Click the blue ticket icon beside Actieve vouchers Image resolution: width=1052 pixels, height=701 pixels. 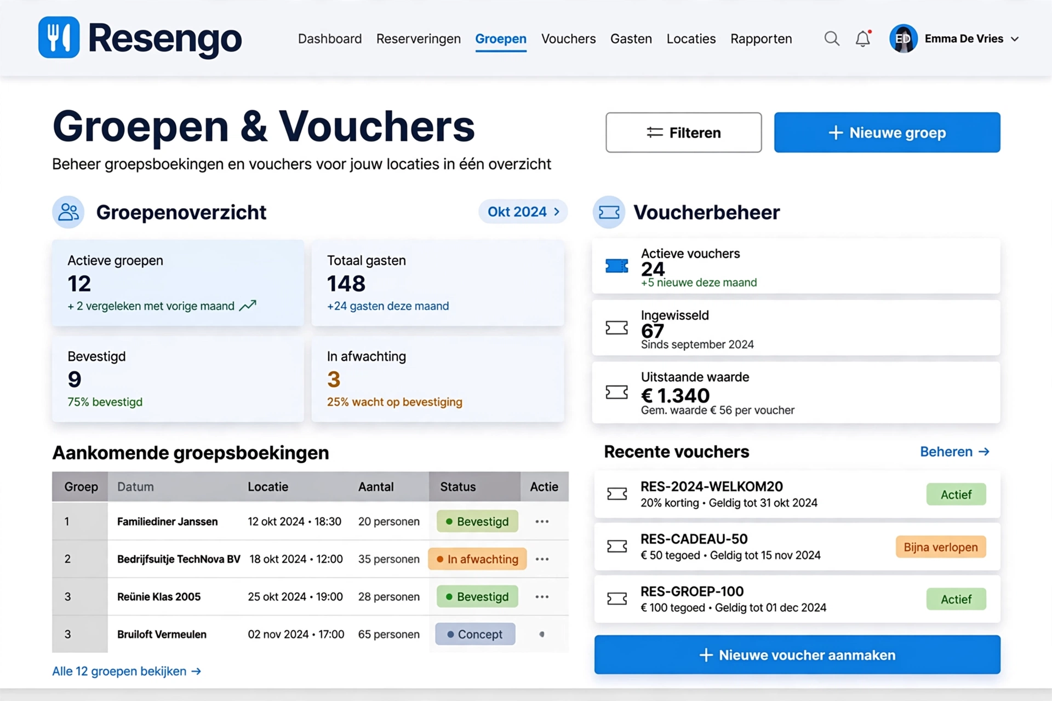click(x=616, y=266)
